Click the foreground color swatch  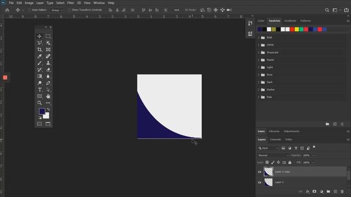tap(42, 111)
